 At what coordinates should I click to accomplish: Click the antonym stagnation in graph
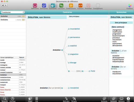[x=74, y=54]
